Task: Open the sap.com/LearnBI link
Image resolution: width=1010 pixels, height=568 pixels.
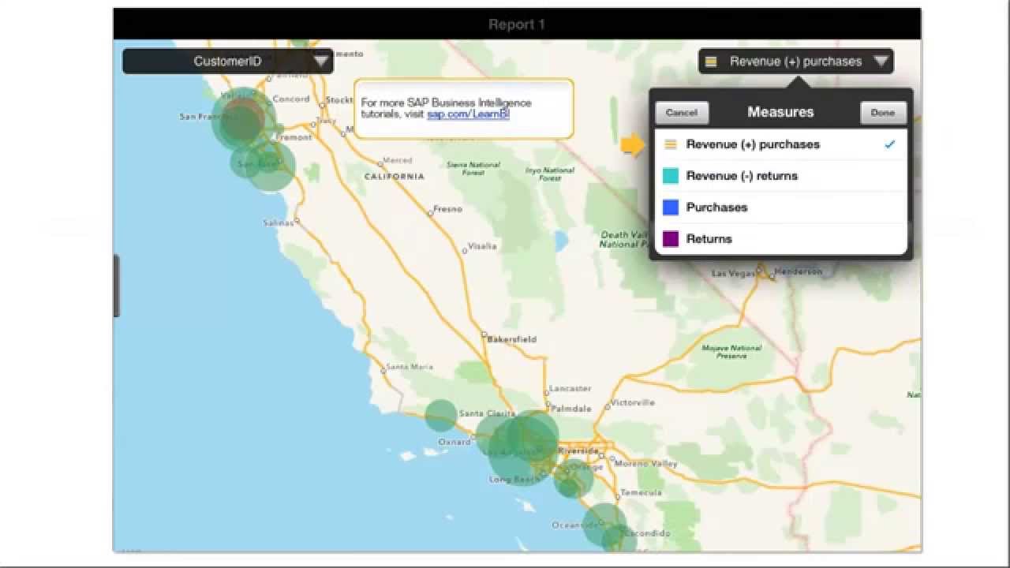Action: click(469, 114)
